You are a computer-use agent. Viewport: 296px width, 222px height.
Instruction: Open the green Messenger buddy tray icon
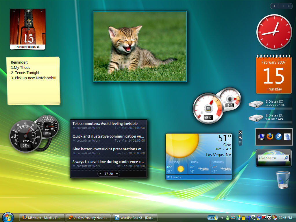pyautogui.click(x=227, y=218)
